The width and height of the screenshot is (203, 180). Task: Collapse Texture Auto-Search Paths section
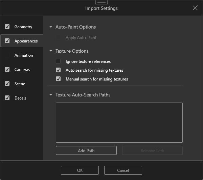pyautogui.click(x=51, y=95)
